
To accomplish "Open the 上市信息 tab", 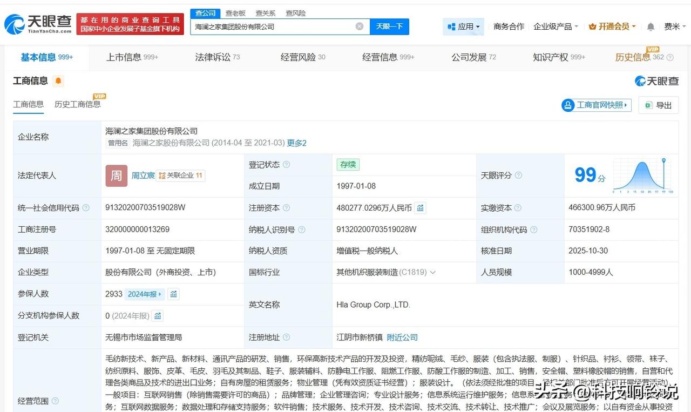I will 132,57.
